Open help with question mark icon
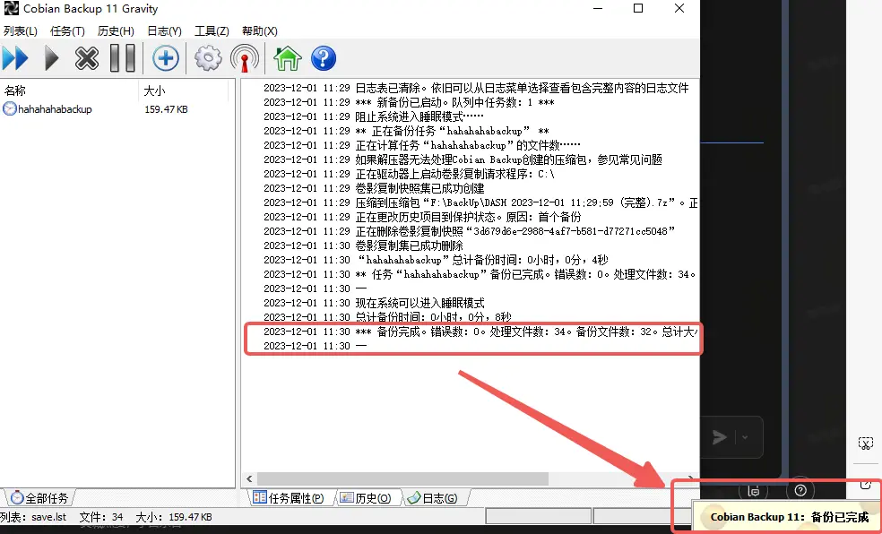 pos(324,58)
